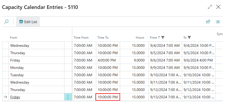
Task: Click the 9/13/2024 From date cell
Action: click(165, 97)
